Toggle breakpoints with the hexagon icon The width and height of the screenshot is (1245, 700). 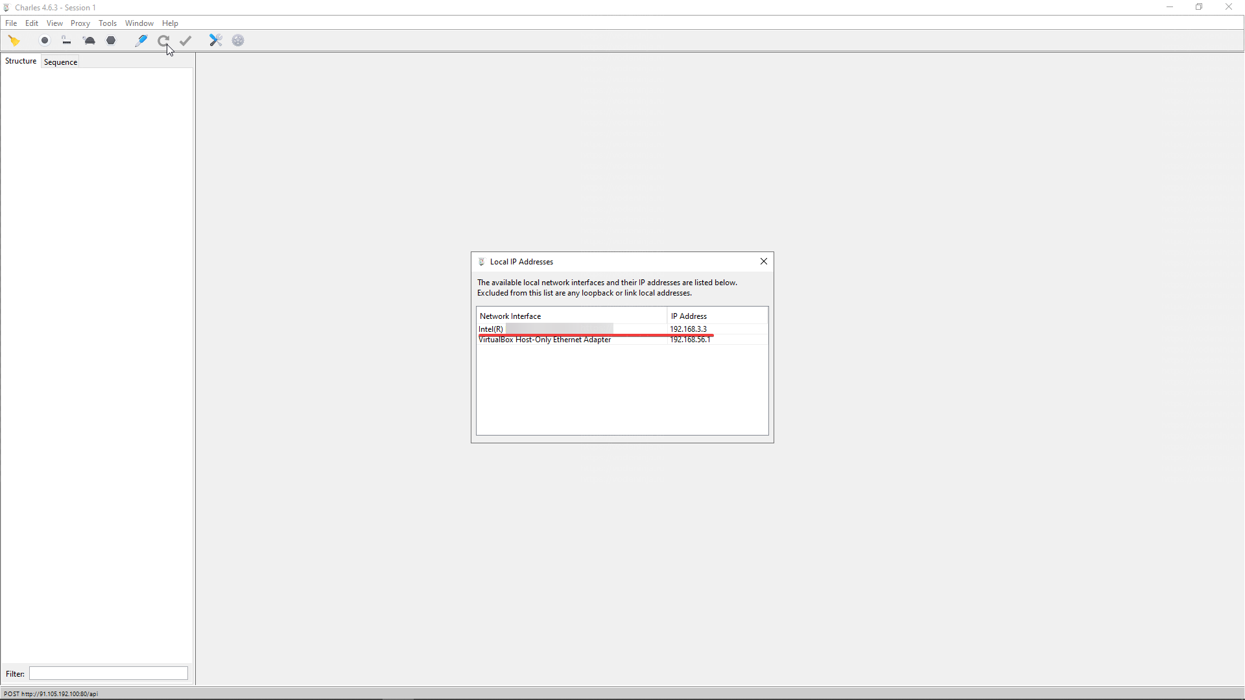(112, 41)
